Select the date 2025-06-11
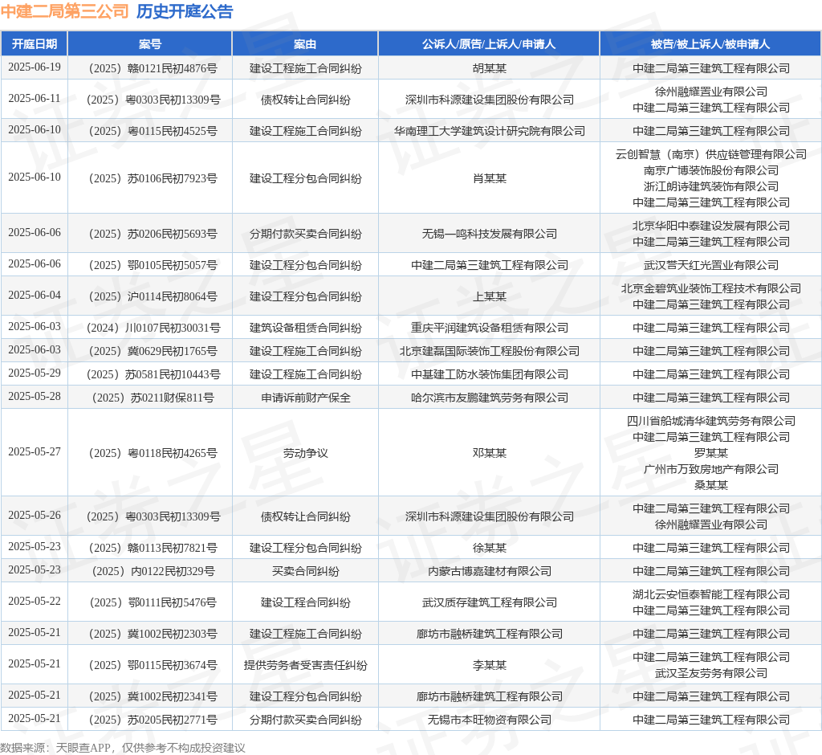 (x=35, y=99)
